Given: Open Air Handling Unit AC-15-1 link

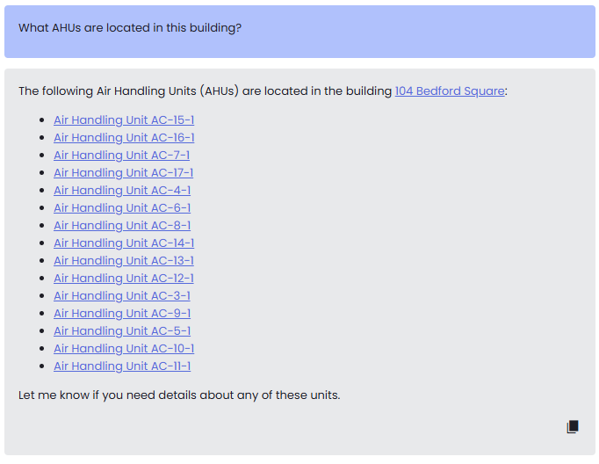Looking at the screenshot, I should (x=124, y=120).
